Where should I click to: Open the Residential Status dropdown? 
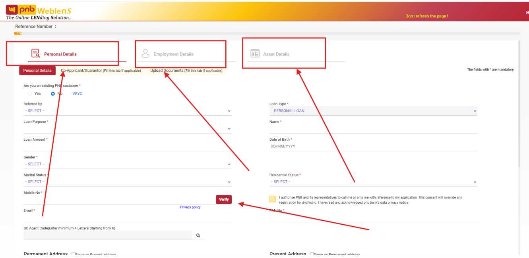[373, 182]
